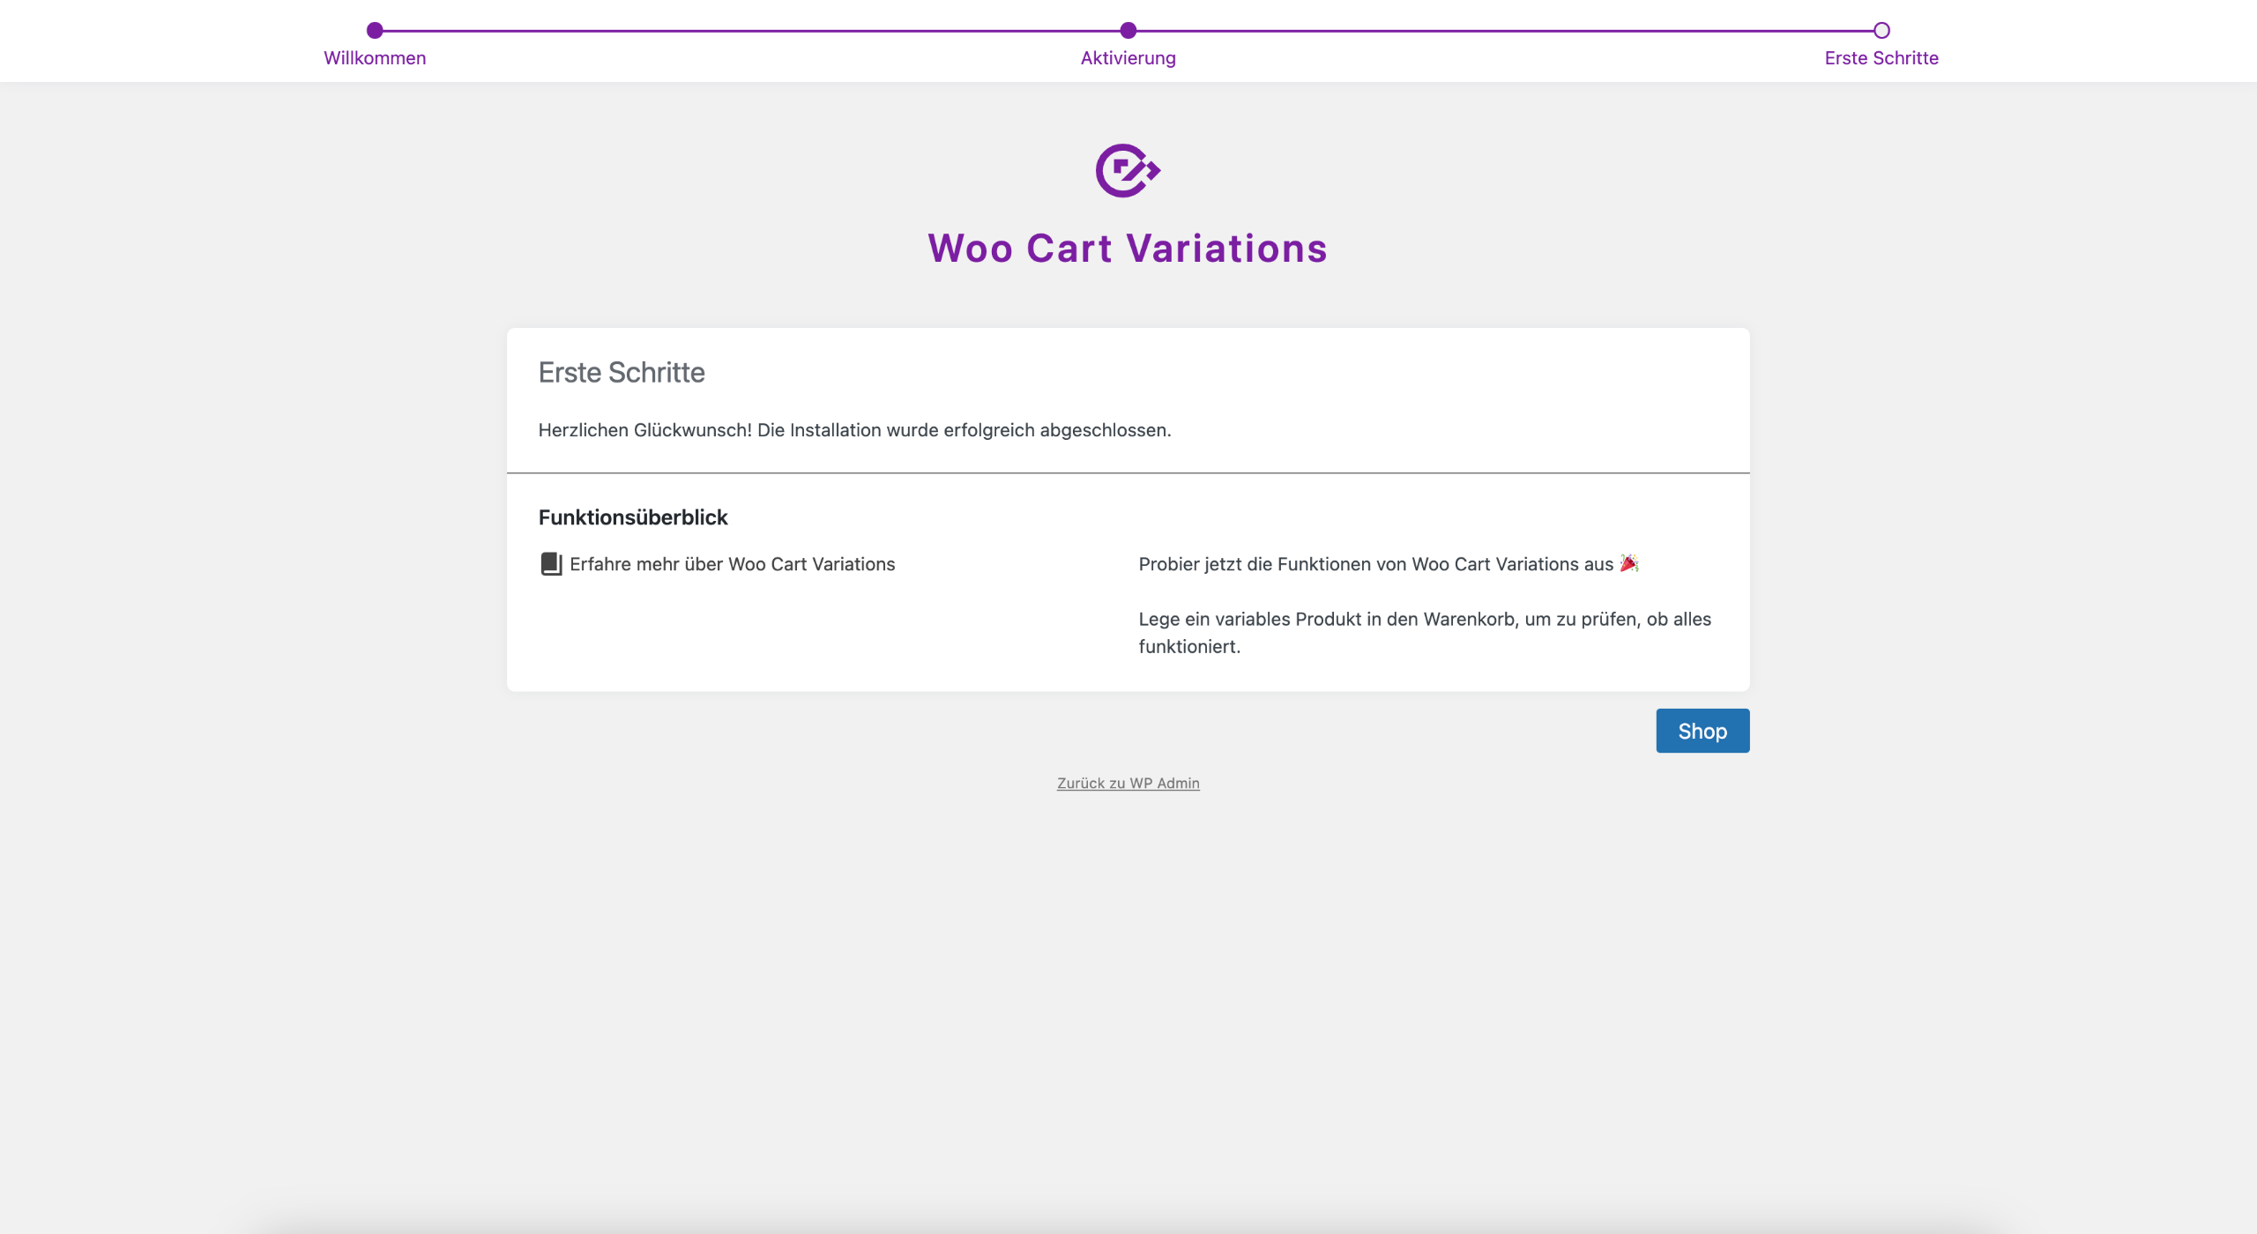
Task: Go to the Aktivierung step label
Action: (1128, 58)
